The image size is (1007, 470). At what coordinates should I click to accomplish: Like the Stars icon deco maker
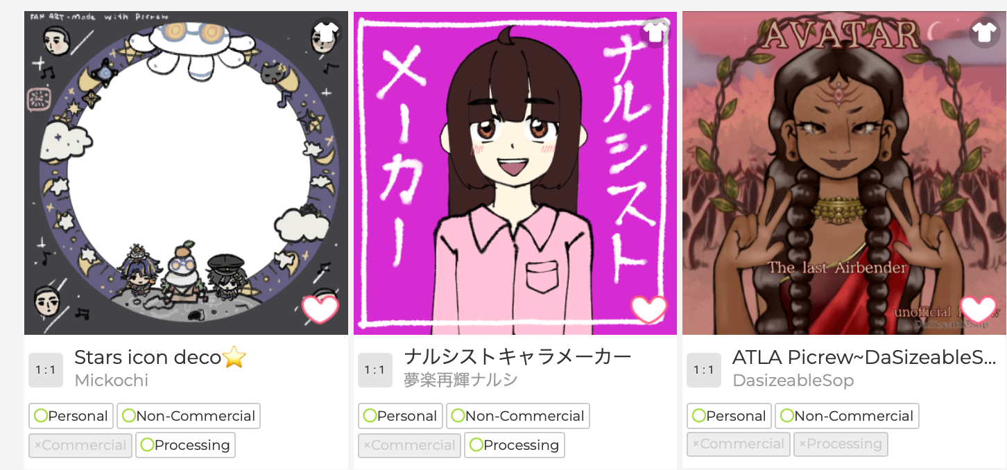click(x=320, y=309)
